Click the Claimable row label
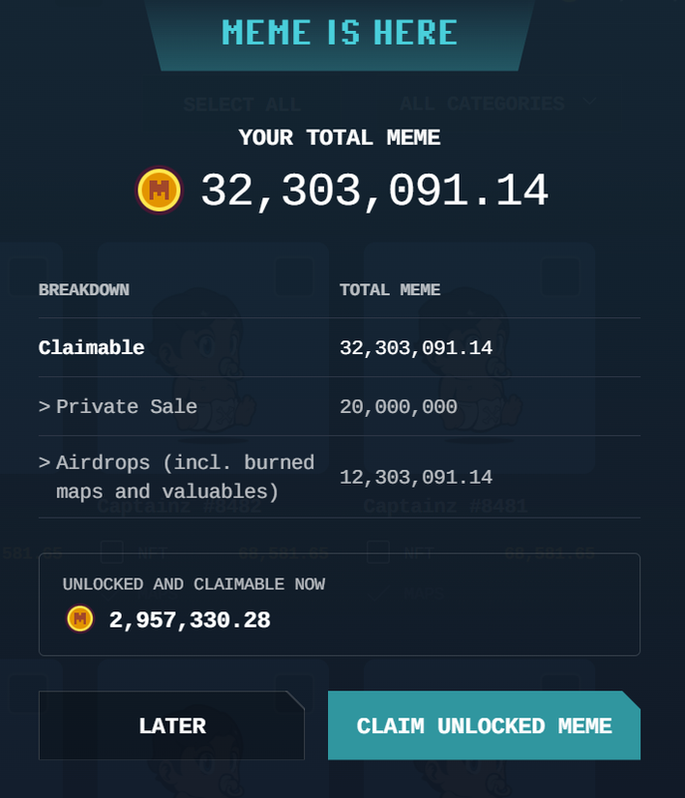 pyautogui.click(x=92, y=348)
